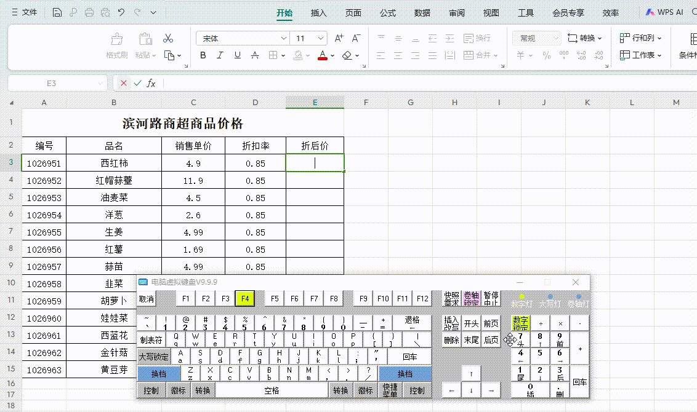Undo the last action

click(x=121, y=12)
